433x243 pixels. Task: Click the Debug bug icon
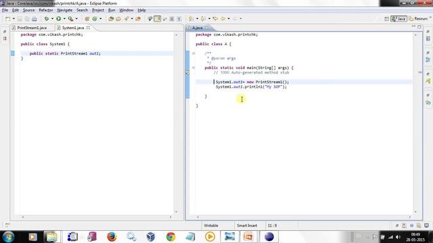[47, 19]
